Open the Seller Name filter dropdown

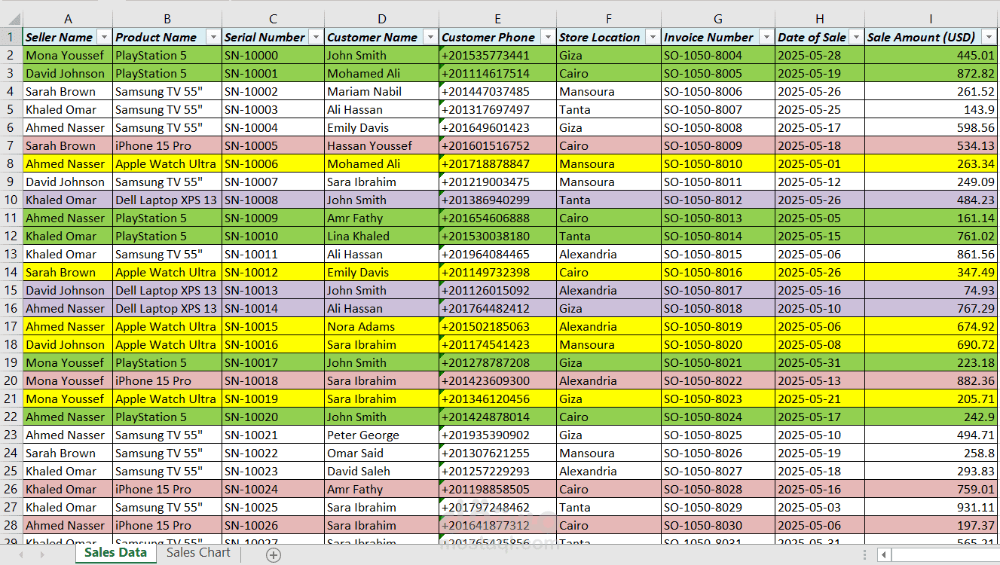tap(103, 37)
